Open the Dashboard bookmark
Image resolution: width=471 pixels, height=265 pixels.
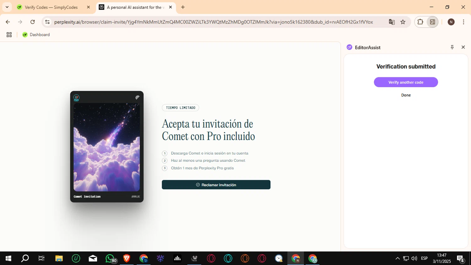[x=36, y=35]
